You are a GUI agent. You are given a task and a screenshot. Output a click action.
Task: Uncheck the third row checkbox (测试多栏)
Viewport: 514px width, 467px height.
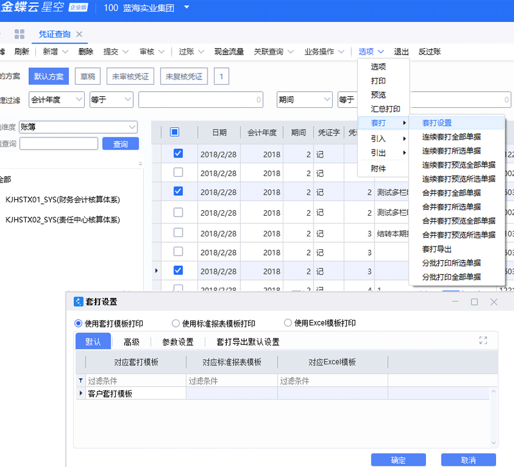[x=178, y=191]
